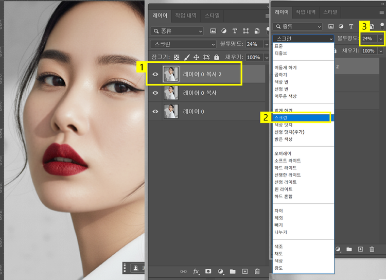
Task: Lock position move-arrows icon
Action: coord(196,57)
